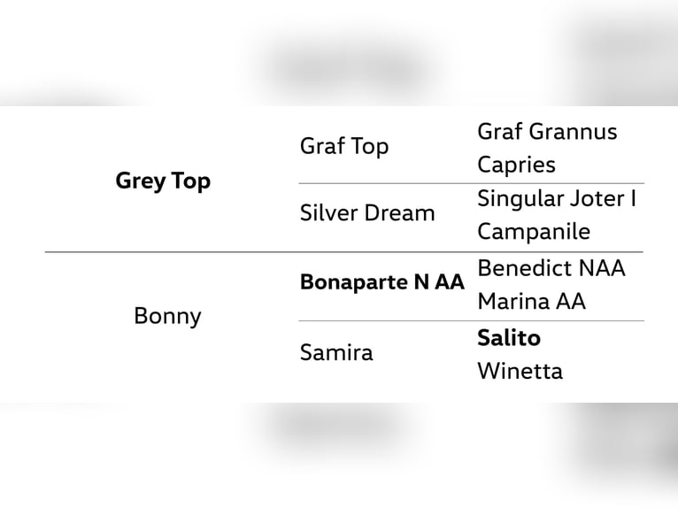Click the sire name Grey Top

click(163, 181)
